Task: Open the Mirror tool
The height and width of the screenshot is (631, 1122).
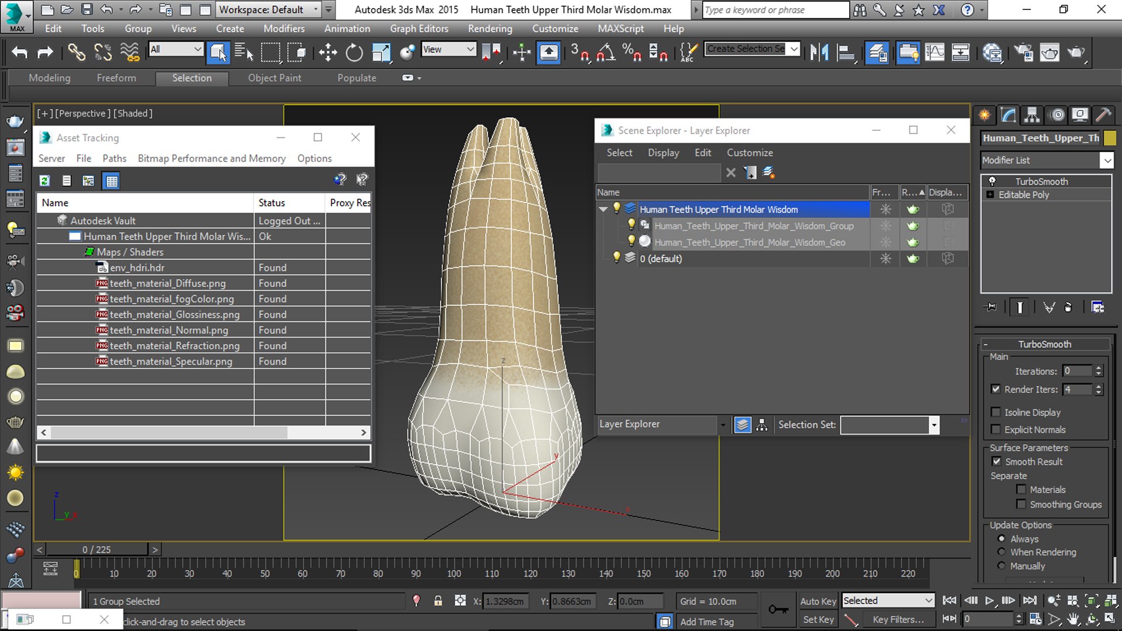Action: click(x=819, y=53)
